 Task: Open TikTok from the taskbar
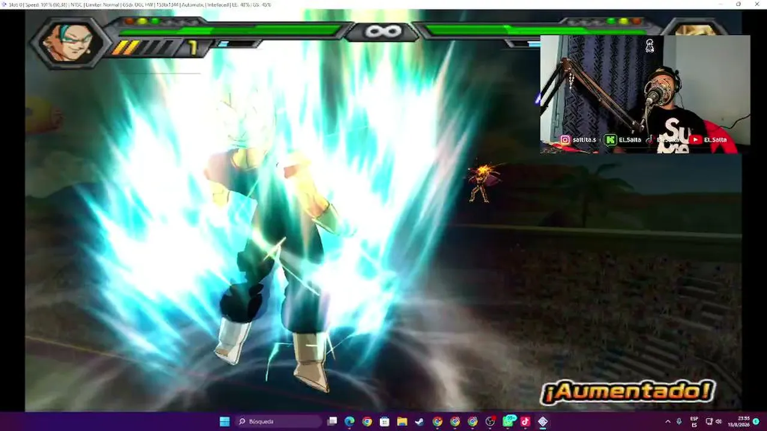[x=526, y=421]
